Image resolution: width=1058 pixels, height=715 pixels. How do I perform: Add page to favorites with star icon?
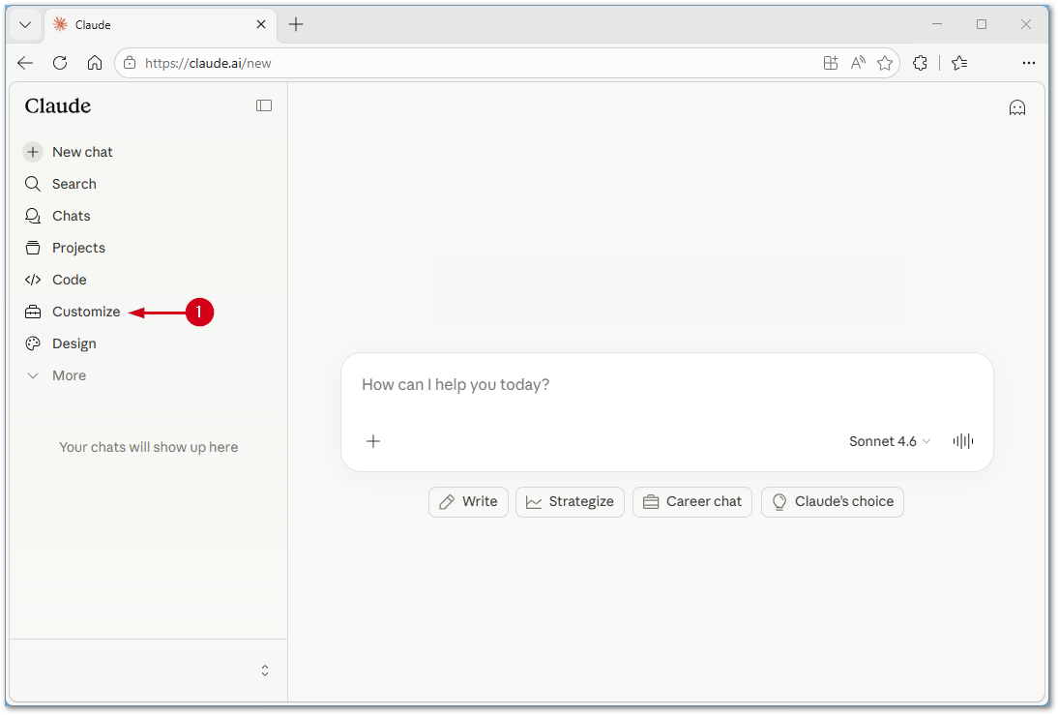[885, 63]
